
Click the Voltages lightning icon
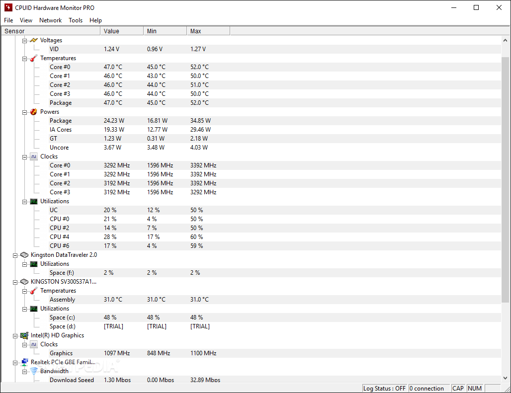[34, 40]
